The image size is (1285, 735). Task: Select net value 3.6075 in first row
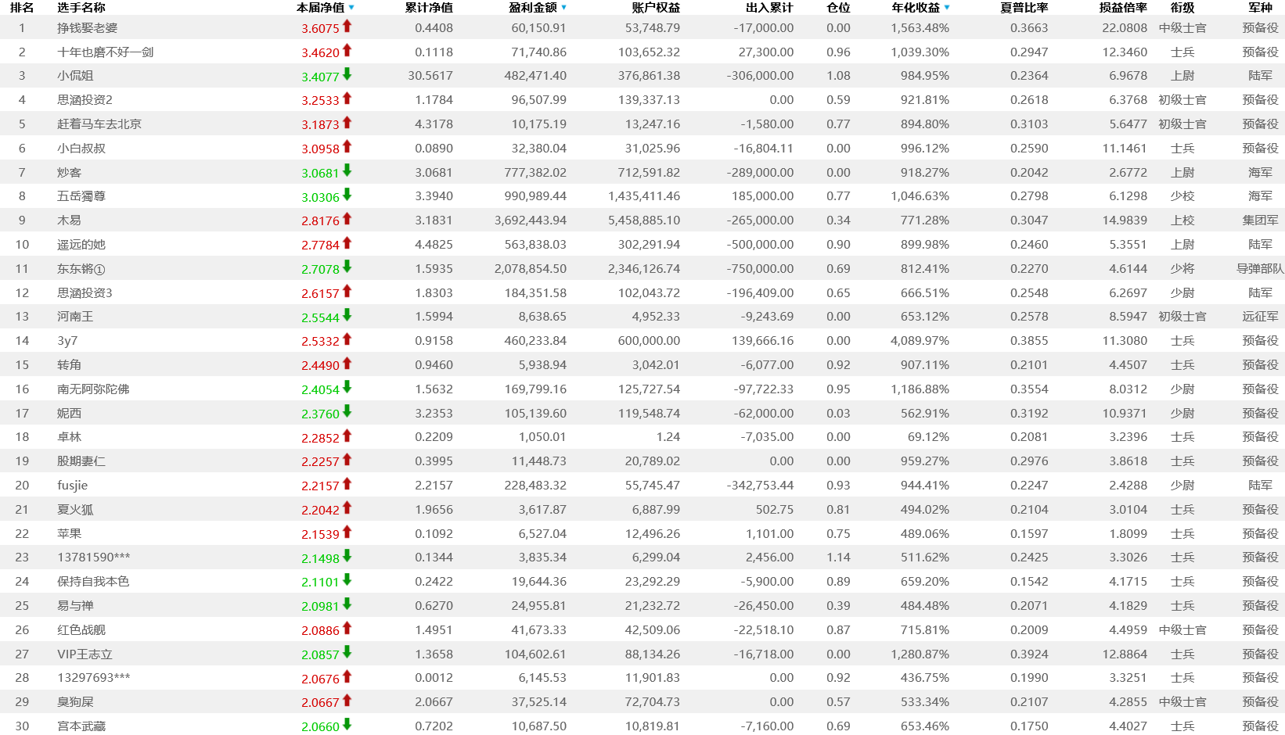pos(321,29)
